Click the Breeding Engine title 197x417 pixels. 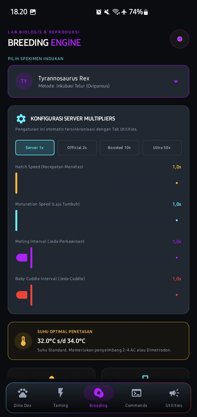pos(44,43)
